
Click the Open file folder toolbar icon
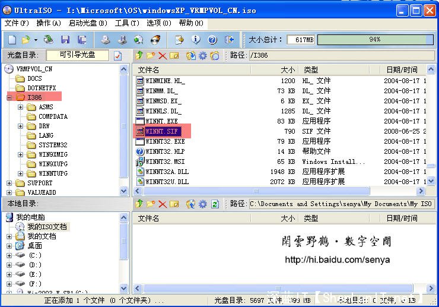click(26, 40)
